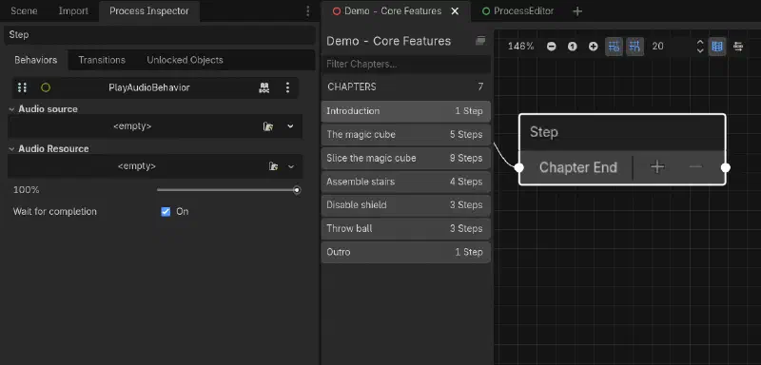Open the Audio source dropdown arrow

[290, 126]
